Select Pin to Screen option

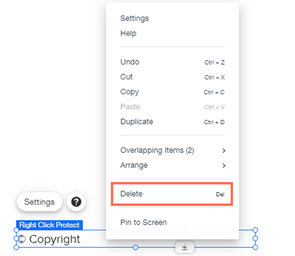[143, 222]
